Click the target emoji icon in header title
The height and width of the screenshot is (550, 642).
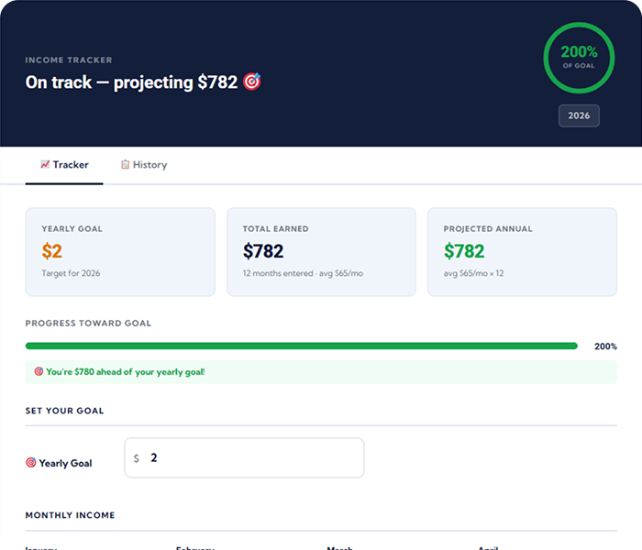252,82
